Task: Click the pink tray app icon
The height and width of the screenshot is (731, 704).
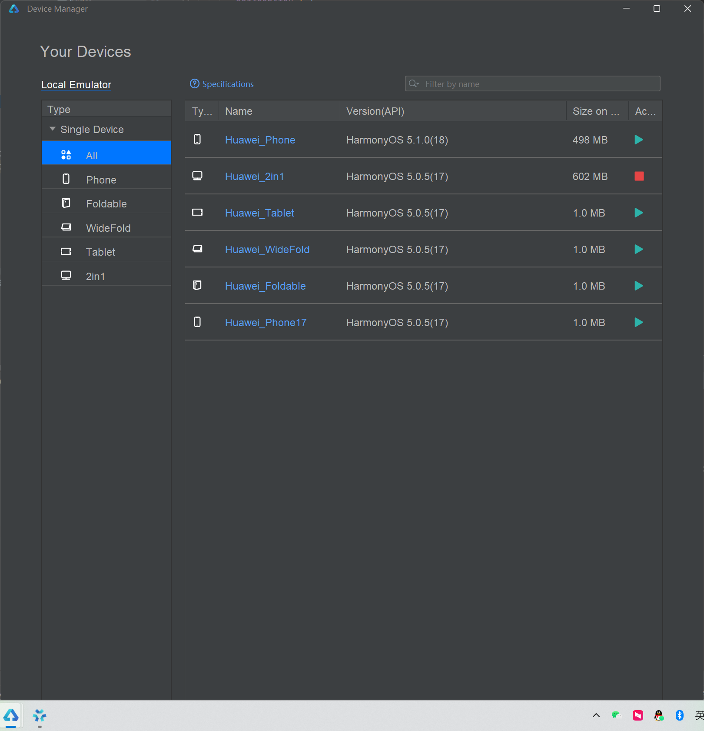Action: click(x=638, y=715)
